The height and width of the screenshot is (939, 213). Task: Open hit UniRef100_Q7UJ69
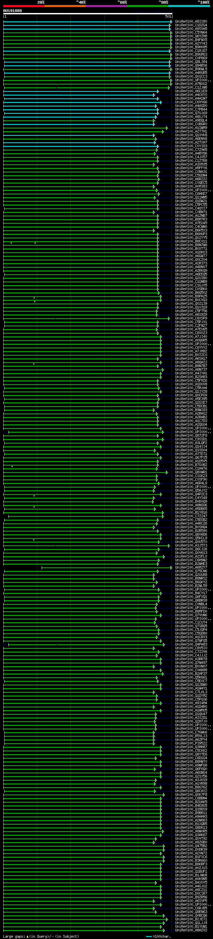(x=191, y=113)
